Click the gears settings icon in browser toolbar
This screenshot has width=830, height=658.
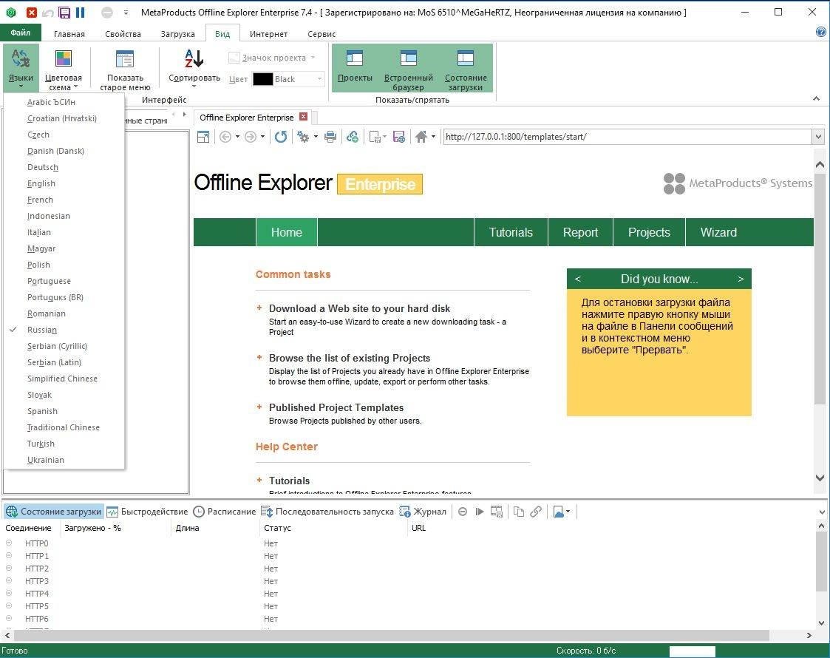303,137
